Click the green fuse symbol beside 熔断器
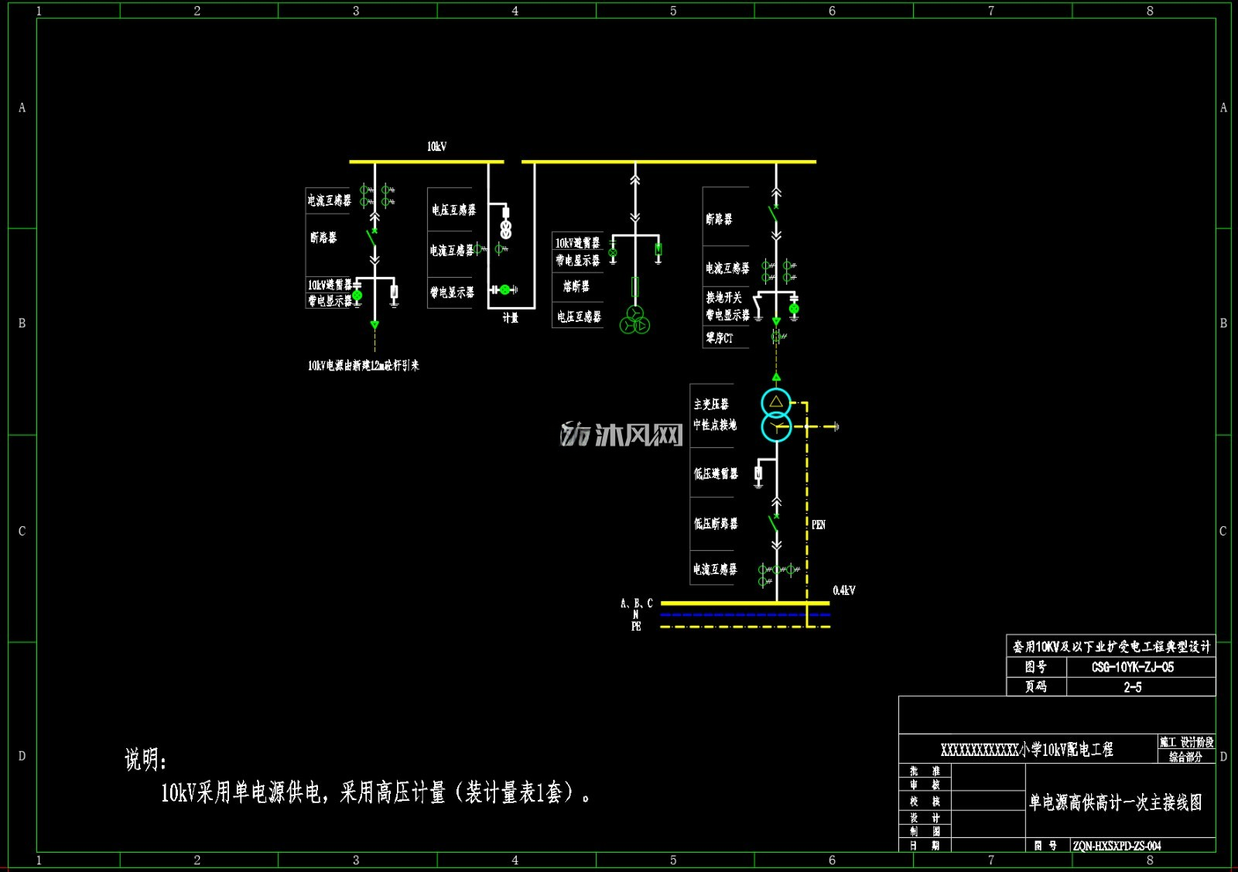This screenshot has height=872, width=1238. tap(635, 287)
